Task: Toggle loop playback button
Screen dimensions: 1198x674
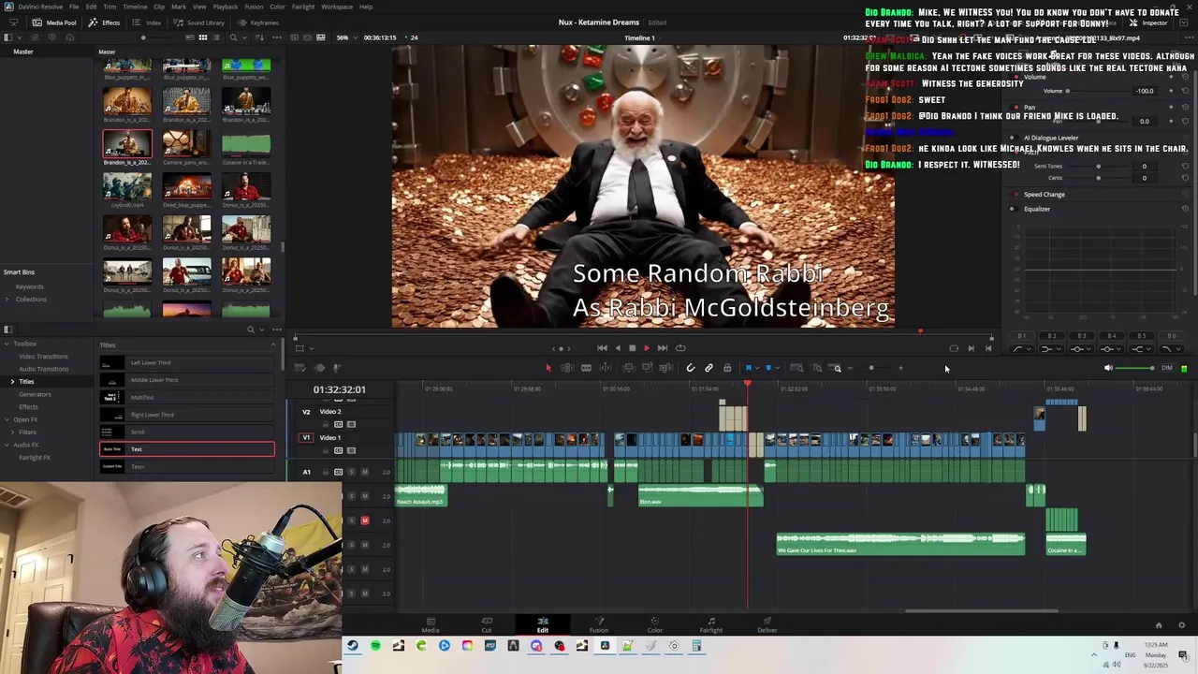Action: point(680,348)
